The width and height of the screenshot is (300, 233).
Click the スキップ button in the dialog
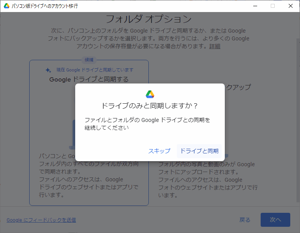159,151
